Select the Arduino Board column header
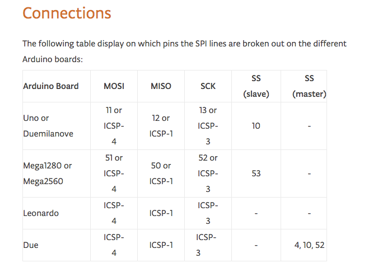 (x=51, y=86)
